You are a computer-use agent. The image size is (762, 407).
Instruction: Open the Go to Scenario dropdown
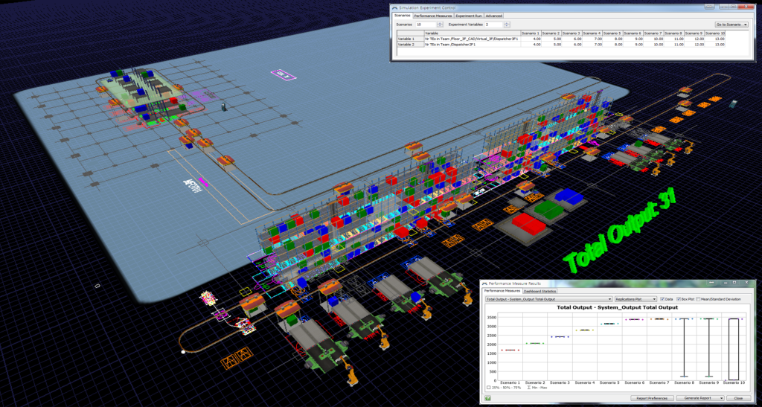tap(732, 25)
